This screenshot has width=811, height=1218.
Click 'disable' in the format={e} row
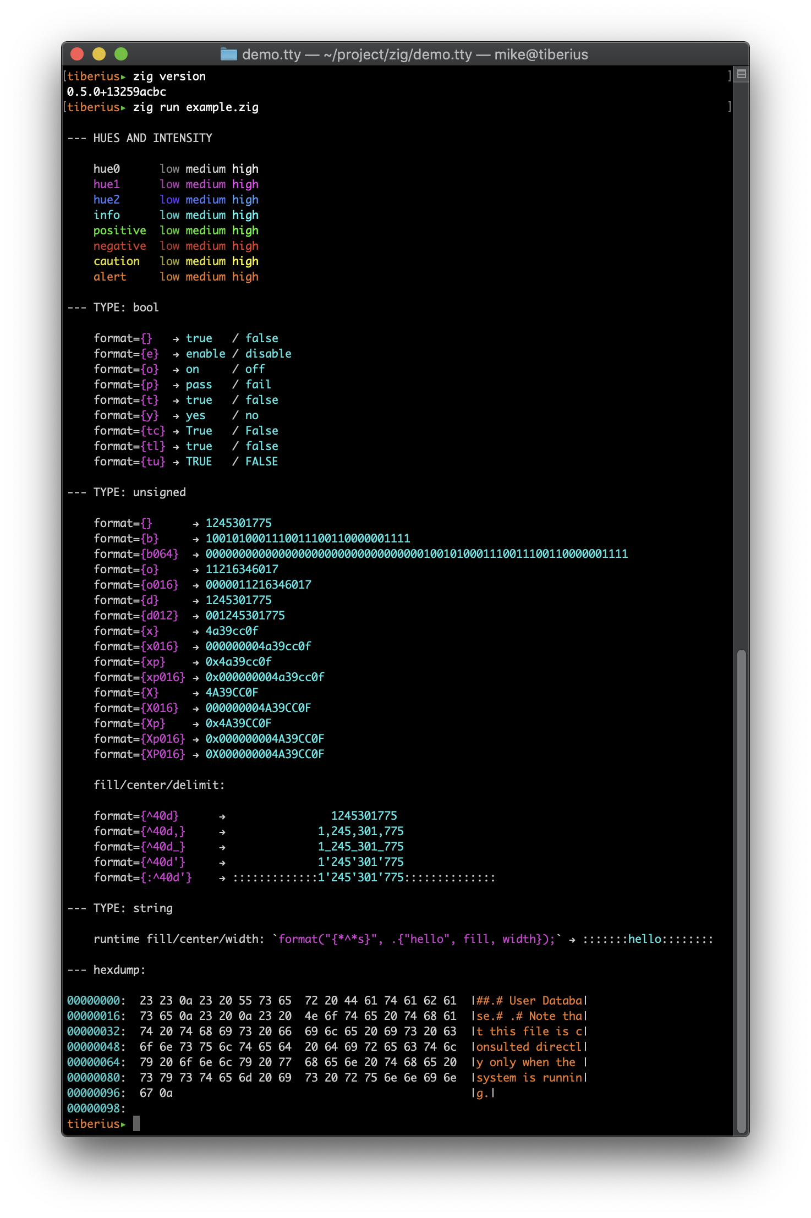pyautogui.click(x=268, y=354)
